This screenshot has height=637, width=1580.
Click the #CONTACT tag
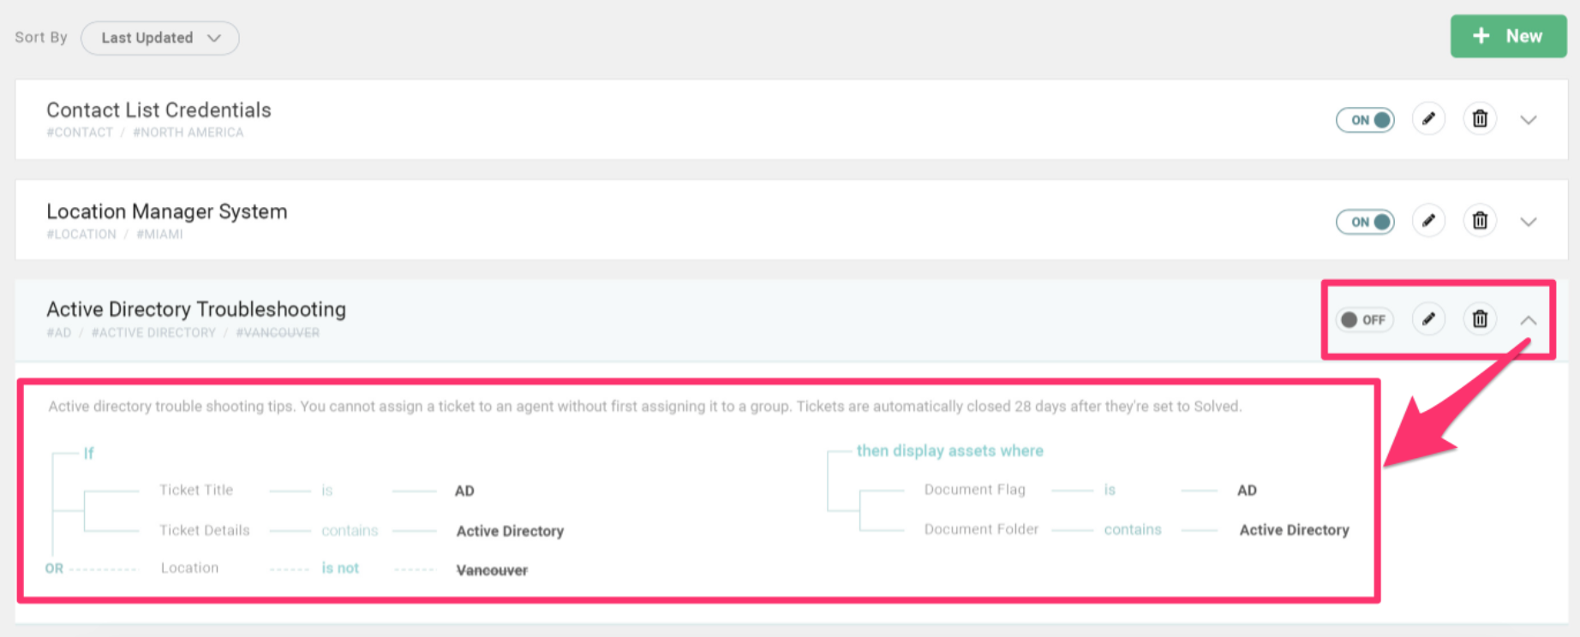pos(80,133)
